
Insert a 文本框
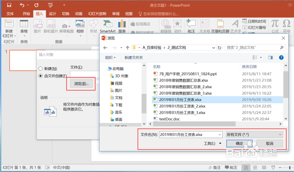click(x=205, y=24)
